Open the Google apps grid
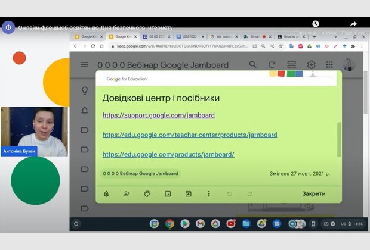The width and height of the screenshot is (370, 250). click(x=329, y=64)
